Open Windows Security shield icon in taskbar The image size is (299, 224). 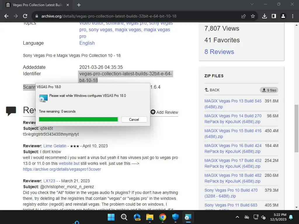(x=175, y=217)
